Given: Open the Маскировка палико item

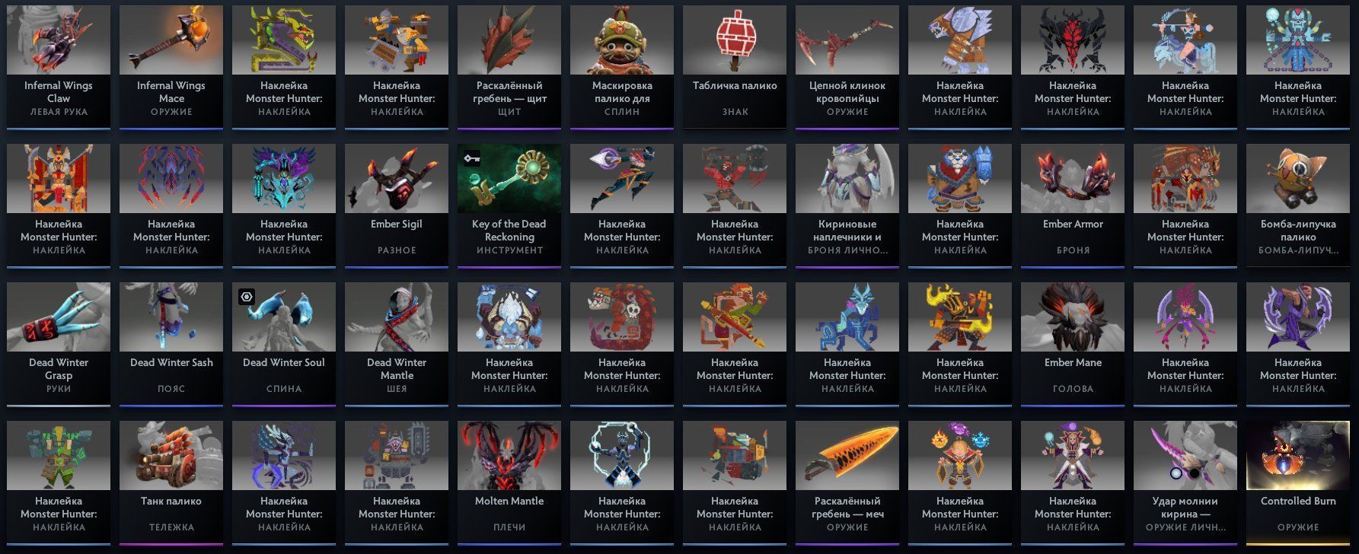Looking at the screenshot, I should click(622, 67).
